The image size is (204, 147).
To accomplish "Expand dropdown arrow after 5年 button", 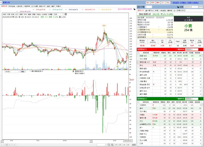I will point(131,145).
